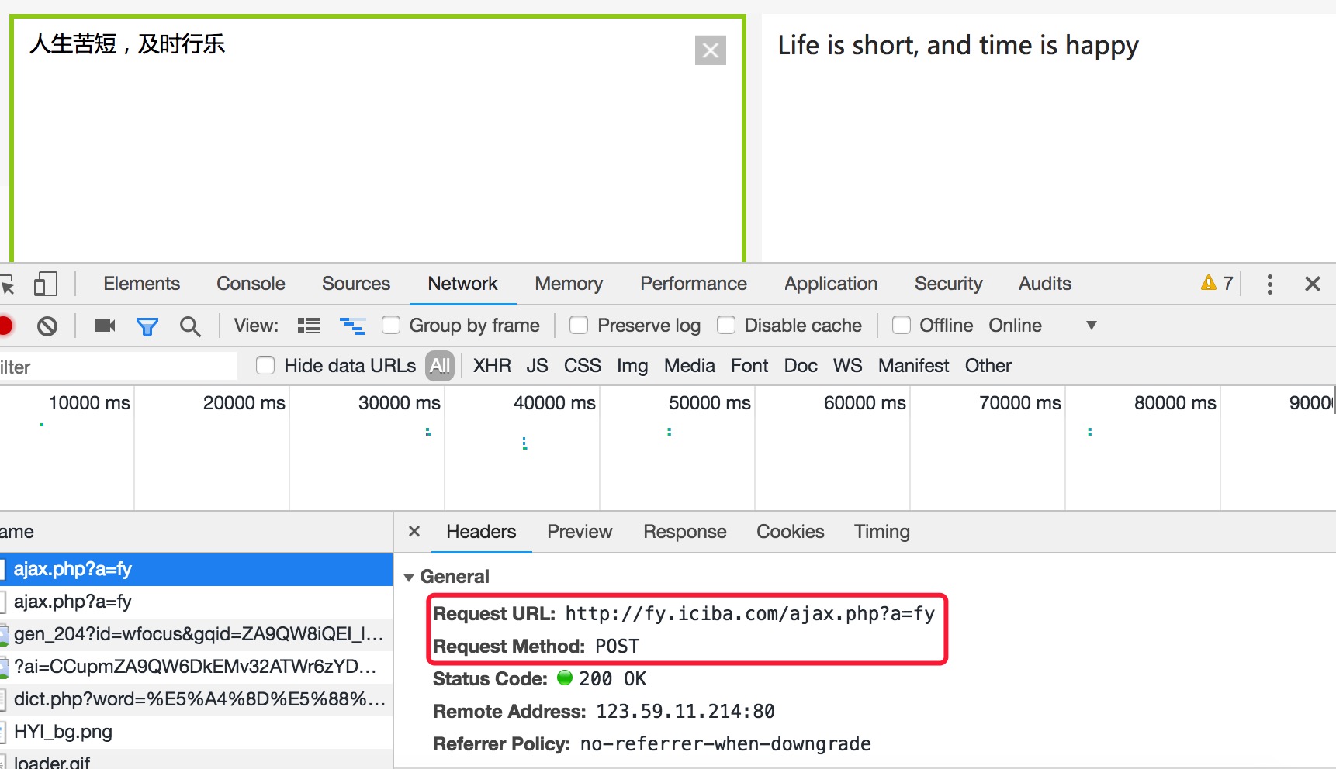This screenshot has height=769, width=1336.
Task: Open DevTools three-dot customize menu
Action: click(1269, 284)
